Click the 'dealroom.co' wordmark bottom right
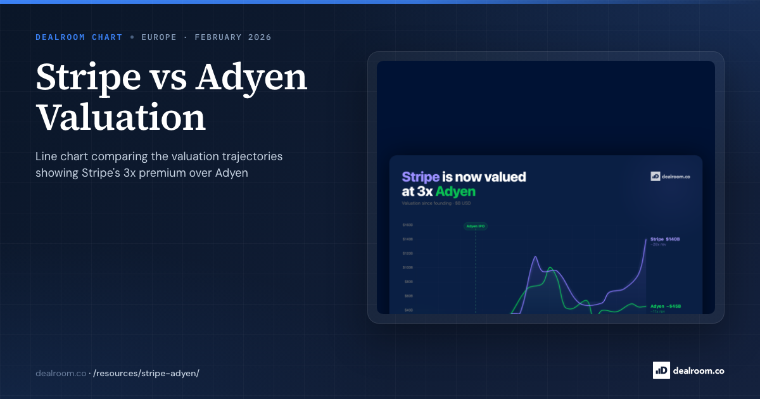The height and width of the screenshot is (399, 760). pos(699,370)
